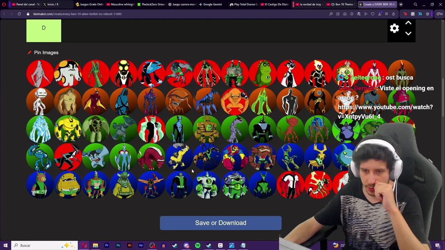Select the Wildvine alien image
This screenshot has width=445, height=250.
(96, 73)
